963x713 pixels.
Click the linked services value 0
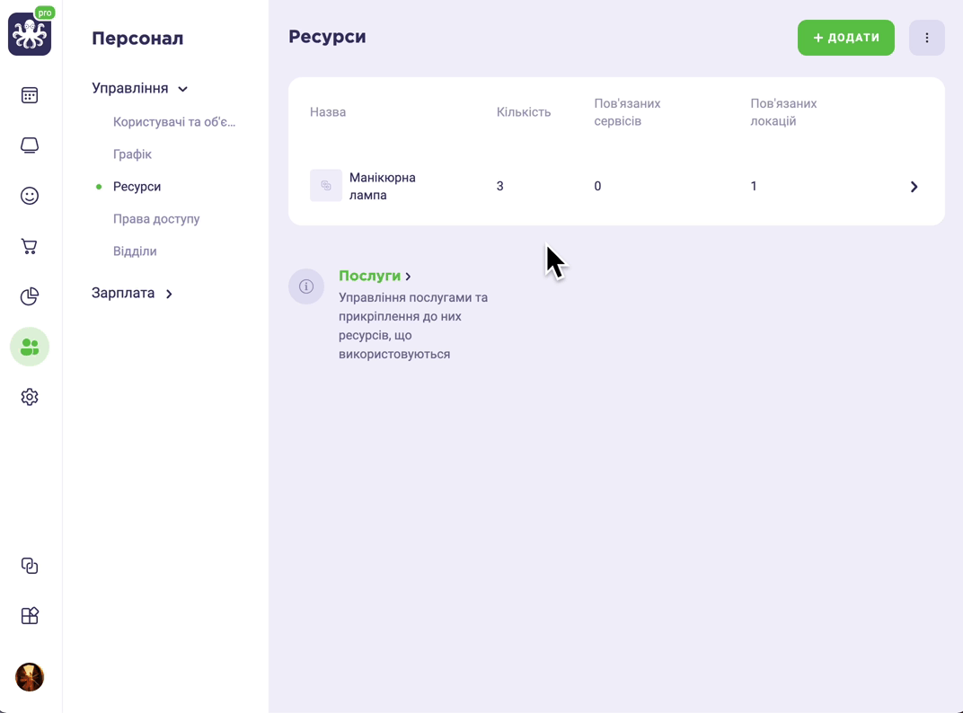597,186
